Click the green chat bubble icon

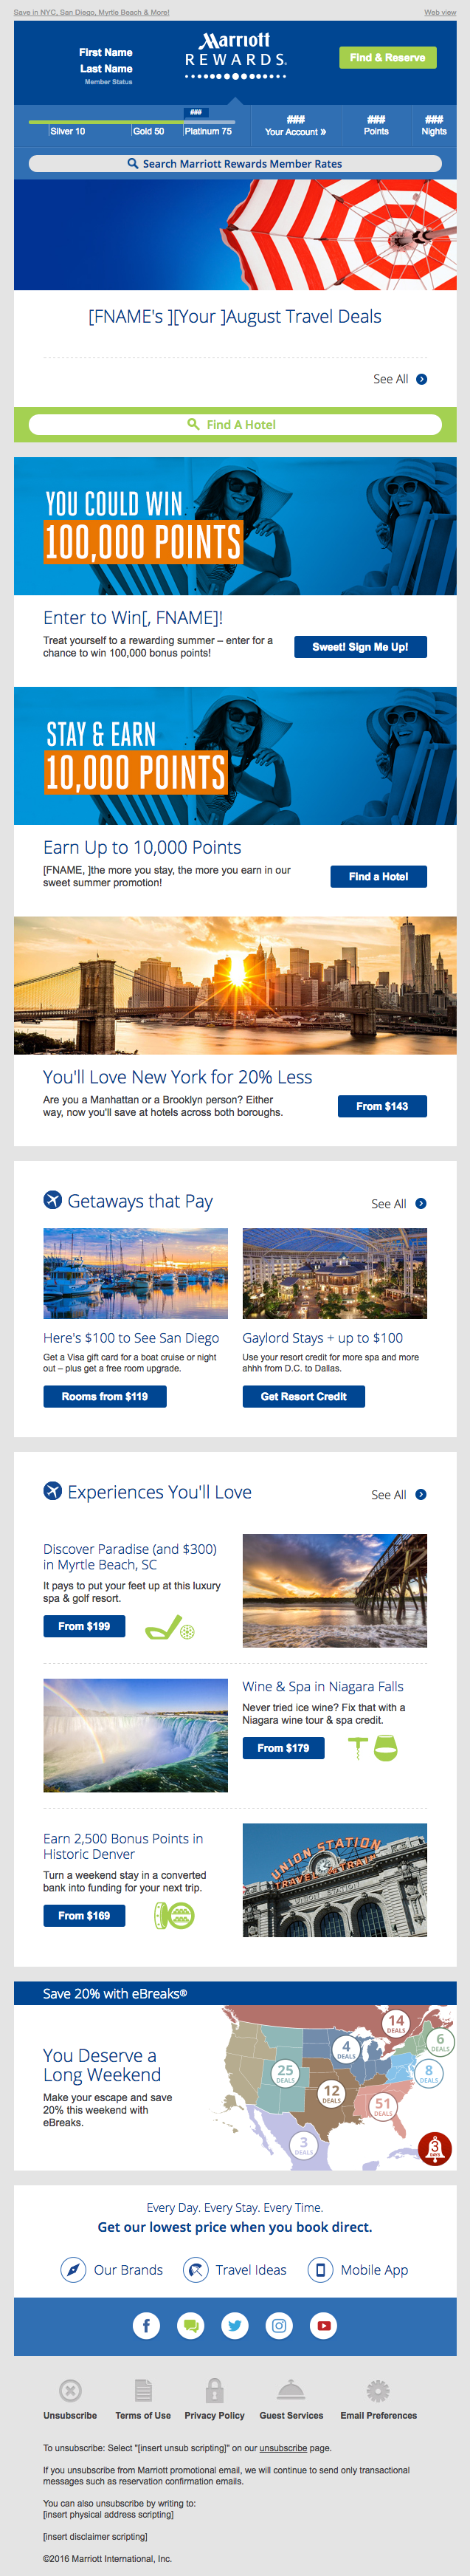(190, 2325)
